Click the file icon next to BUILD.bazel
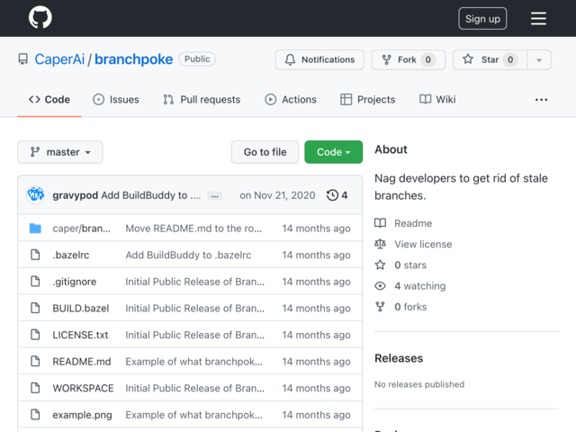 [35, 308]
